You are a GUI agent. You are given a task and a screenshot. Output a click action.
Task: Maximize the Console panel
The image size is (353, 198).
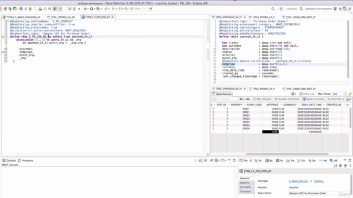pos(234,160)
